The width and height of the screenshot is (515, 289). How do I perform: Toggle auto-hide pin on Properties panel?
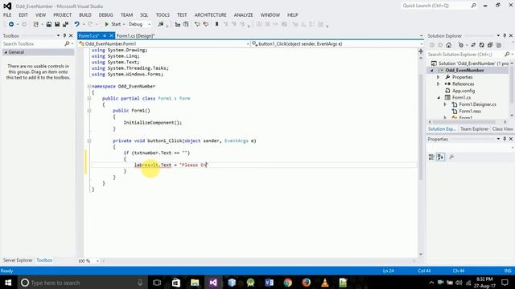coord(505,139)
